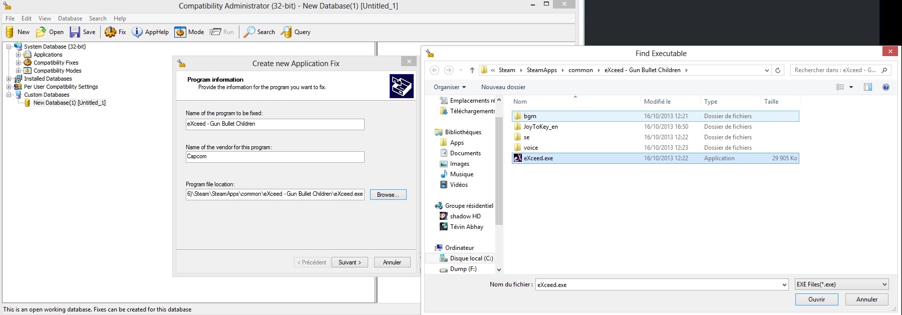Click the program name input field
902x315 pixels.
tap(275, 124)
